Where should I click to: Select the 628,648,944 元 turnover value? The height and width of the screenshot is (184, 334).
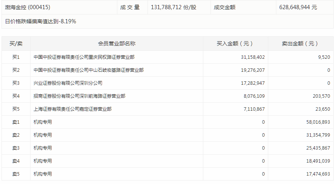pos(298,7)
